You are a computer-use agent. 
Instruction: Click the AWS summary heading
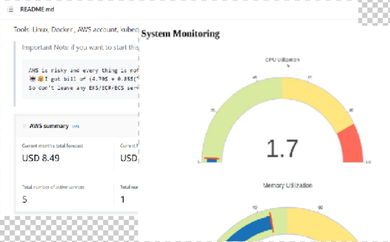pyautogui.click(x=49, y=126)
